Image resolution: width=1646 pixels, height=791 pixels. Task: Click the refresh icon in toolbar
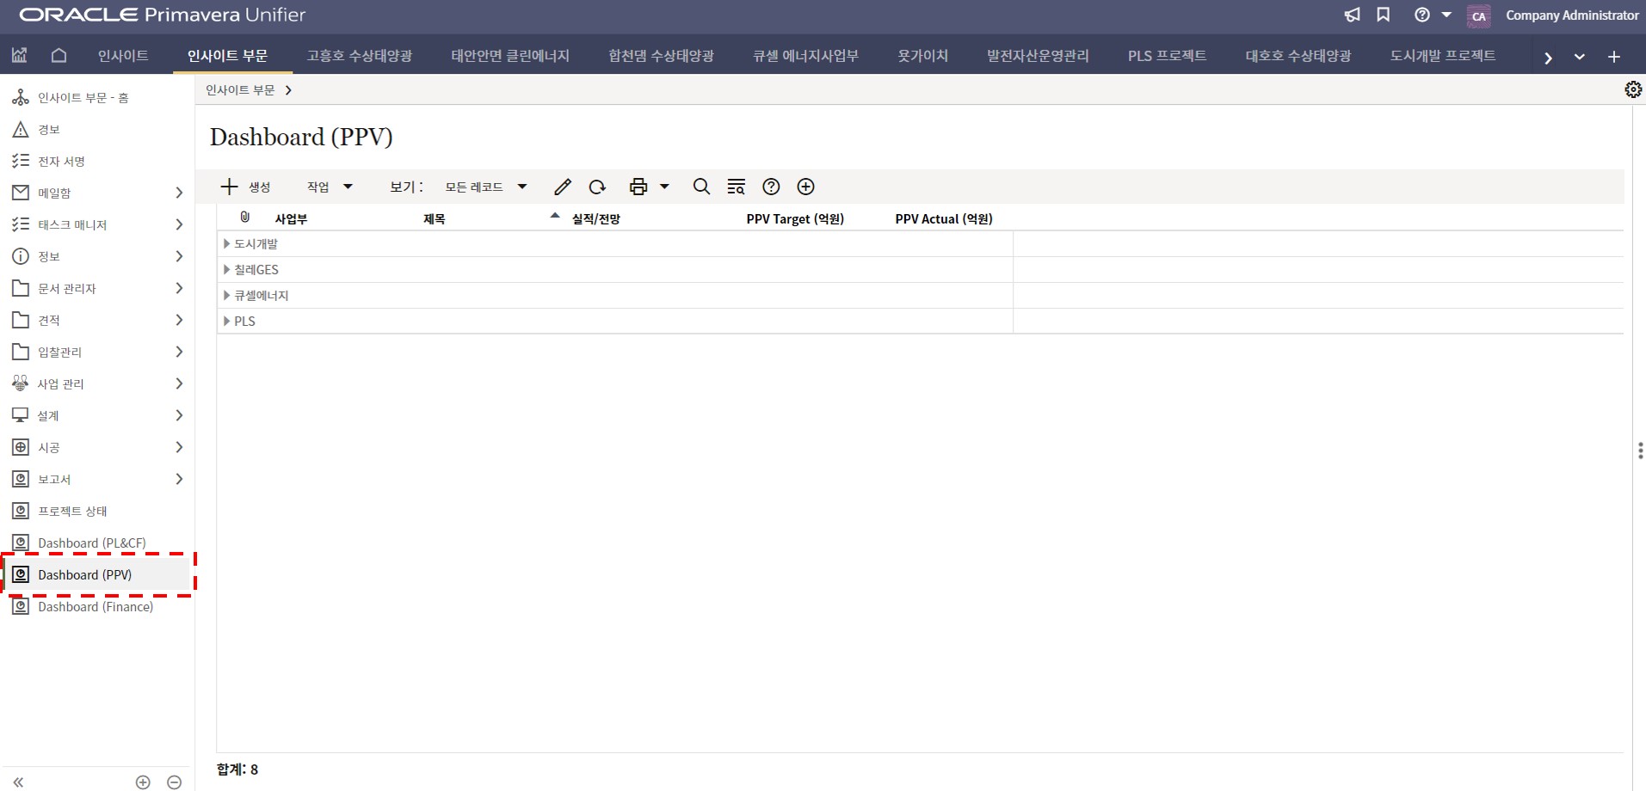(x=597, y=187)
